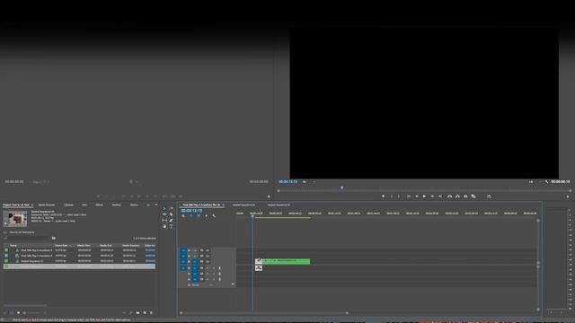Image resolution: width=575 pixels, height=323 pixels.
Task: Click Mark Out in Program monitor
Action: [x=399, y=196]
